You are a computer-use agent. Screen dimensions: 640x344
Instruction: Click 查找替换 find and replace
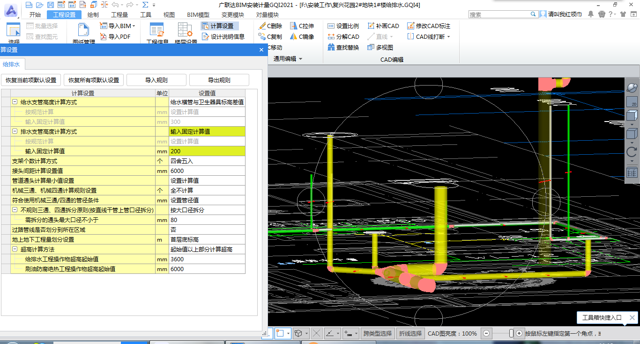(343, 48)
